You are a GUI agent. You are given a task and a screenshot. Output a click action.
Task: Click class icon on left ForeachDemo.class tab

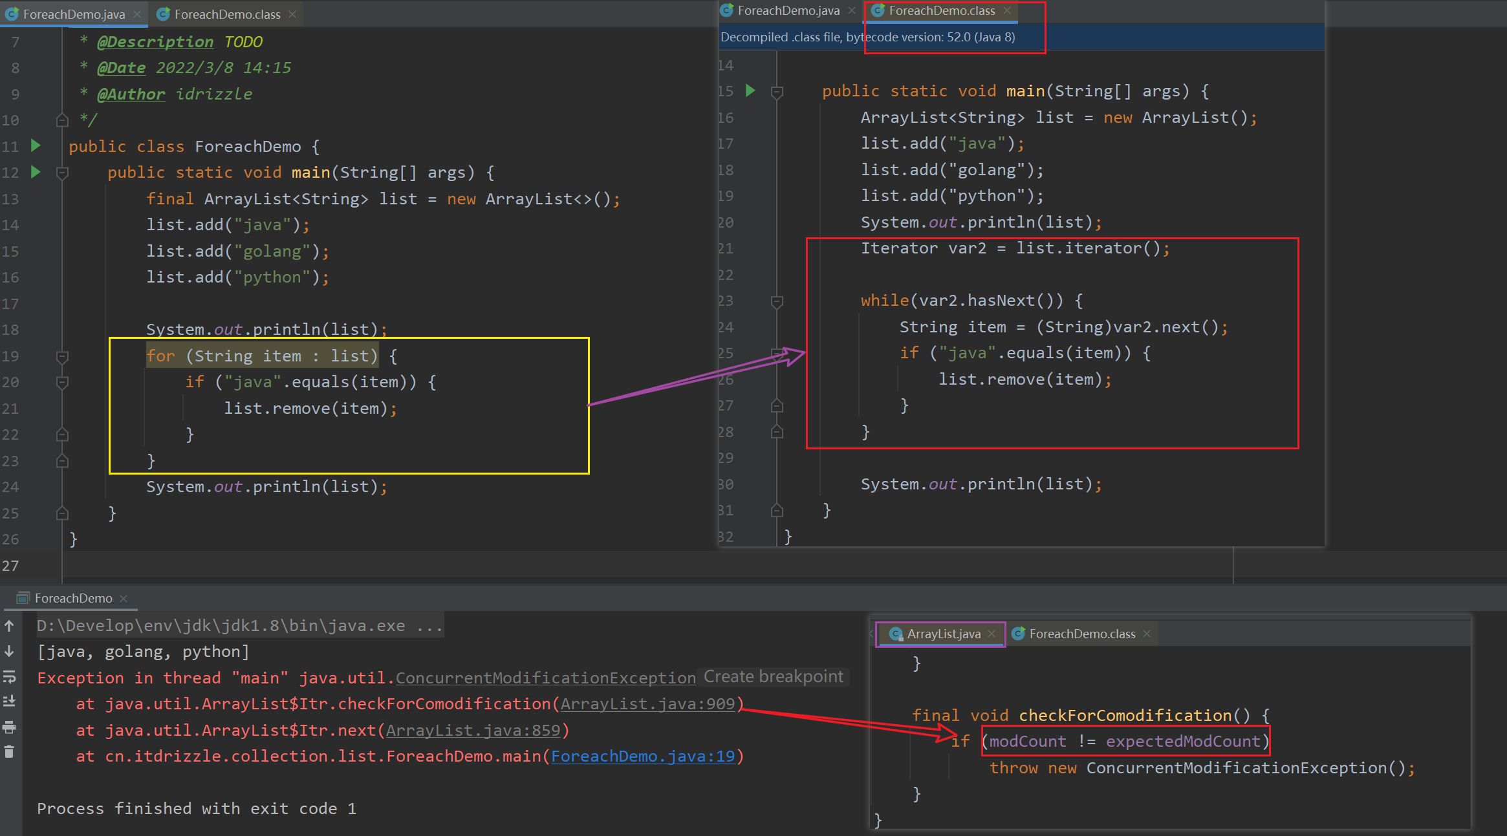click(163, 14)
